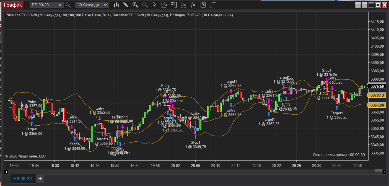Click the Stop1 1 @ 3349,00 marker label

coord(75,146)
